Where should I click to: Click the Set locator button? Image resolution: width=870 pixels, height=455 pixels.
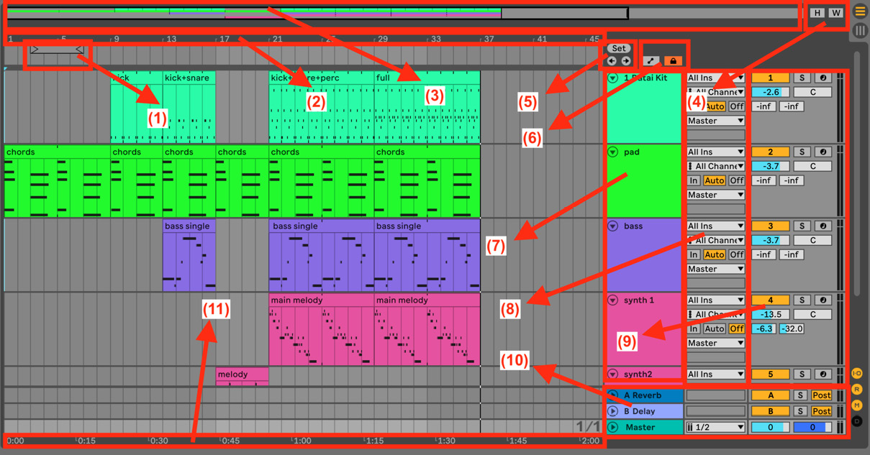619,48
